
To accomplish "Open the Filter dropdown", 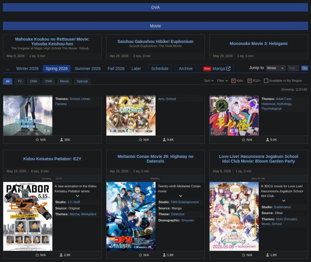I will coord(222,81).
